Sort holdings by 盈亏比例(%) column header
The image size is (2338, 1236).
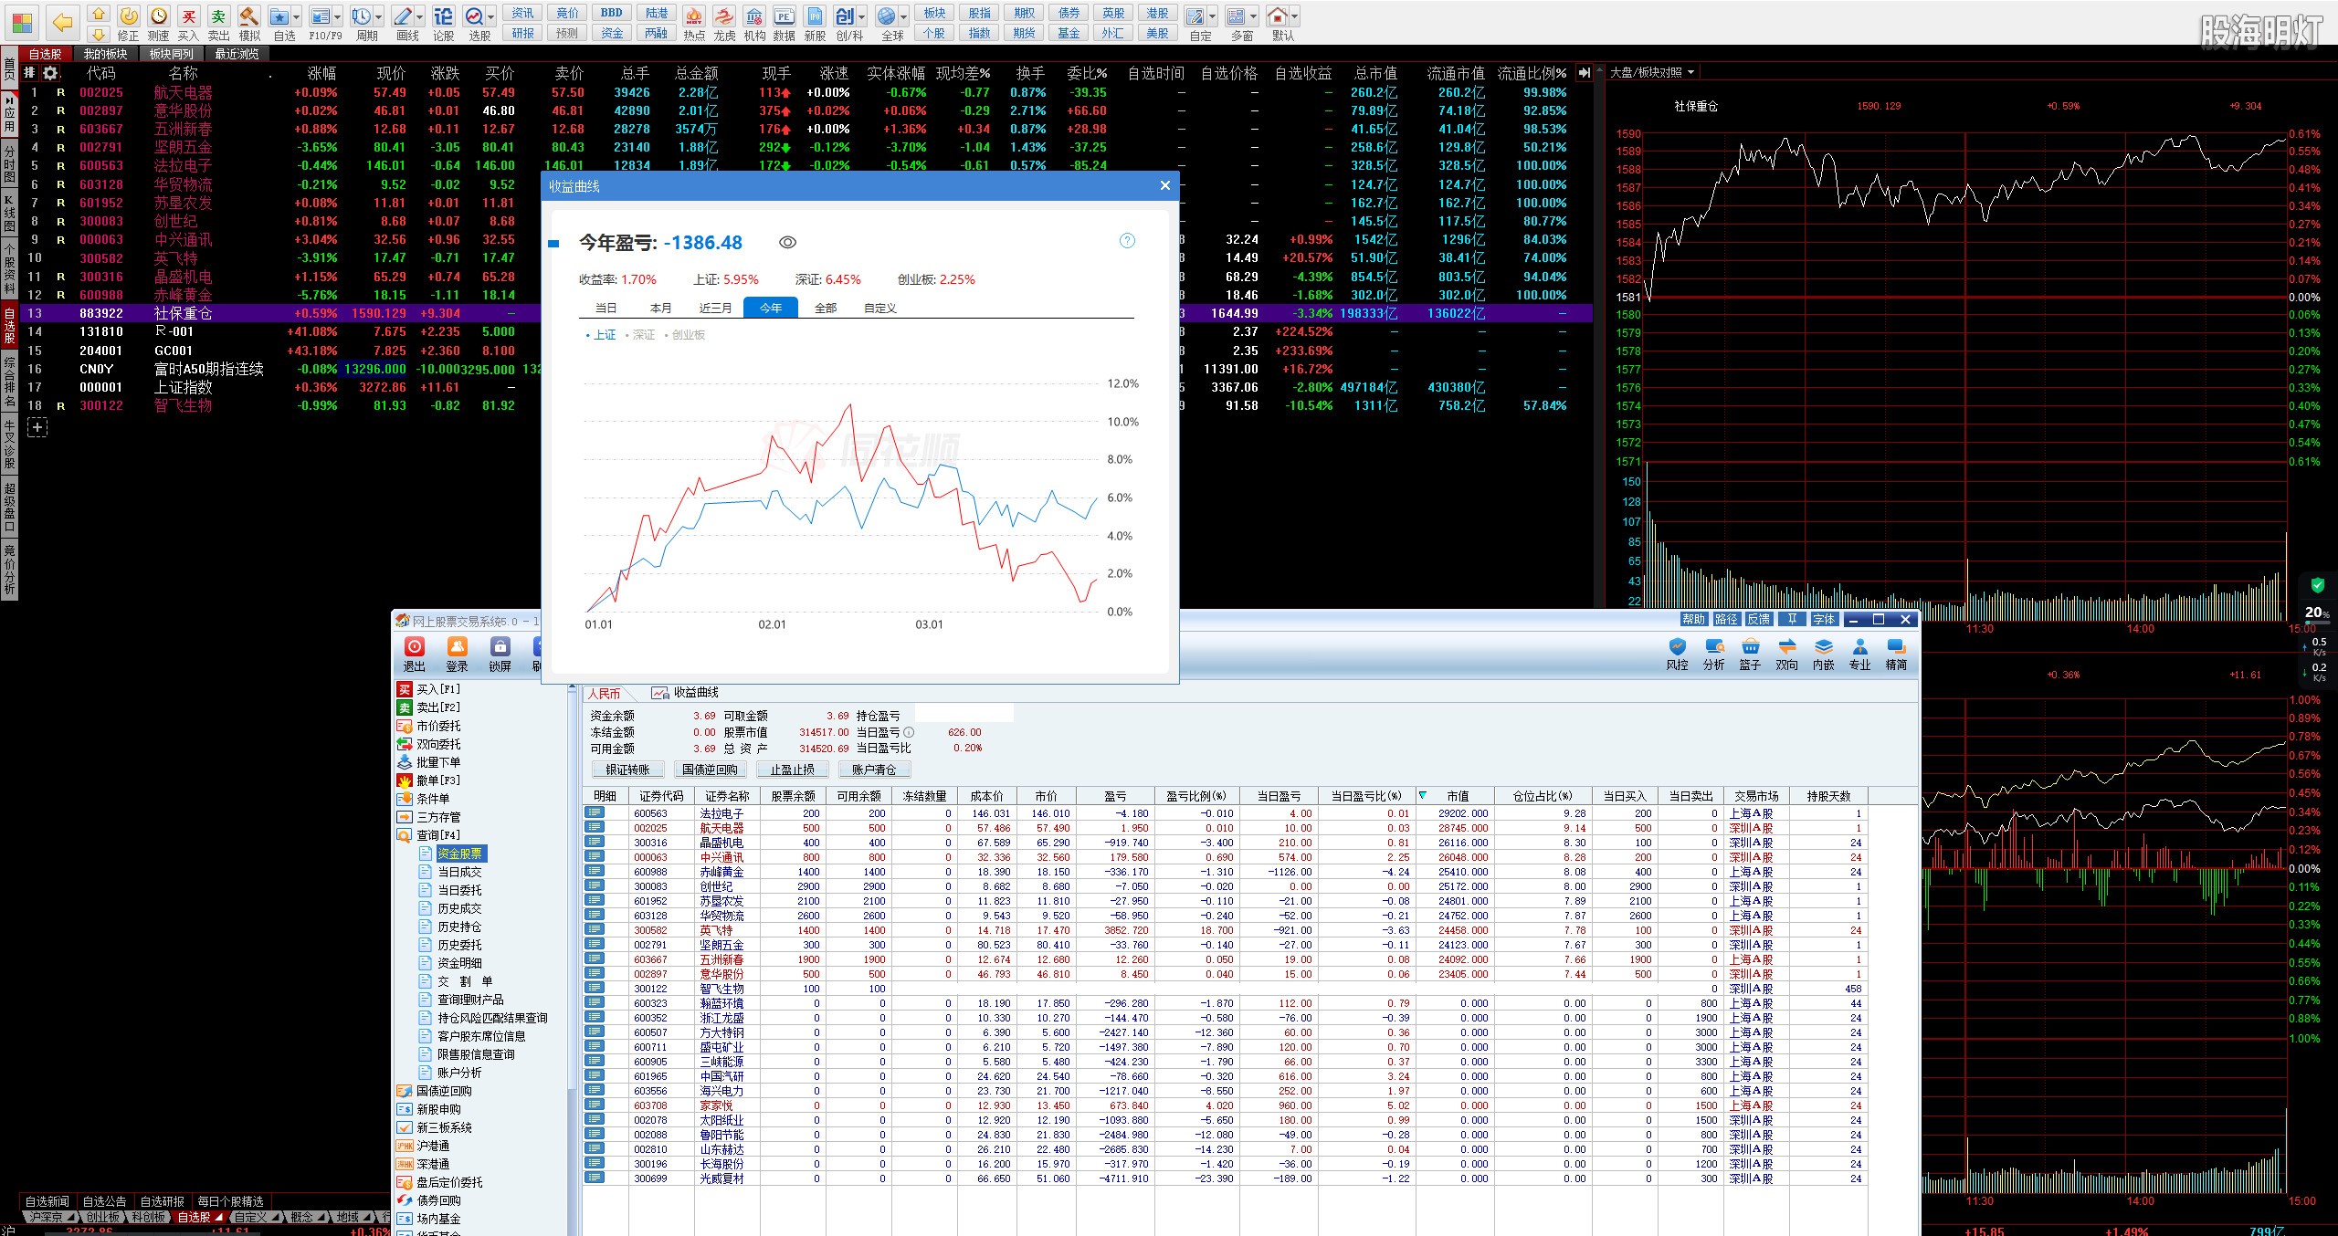coord(1195,796)
